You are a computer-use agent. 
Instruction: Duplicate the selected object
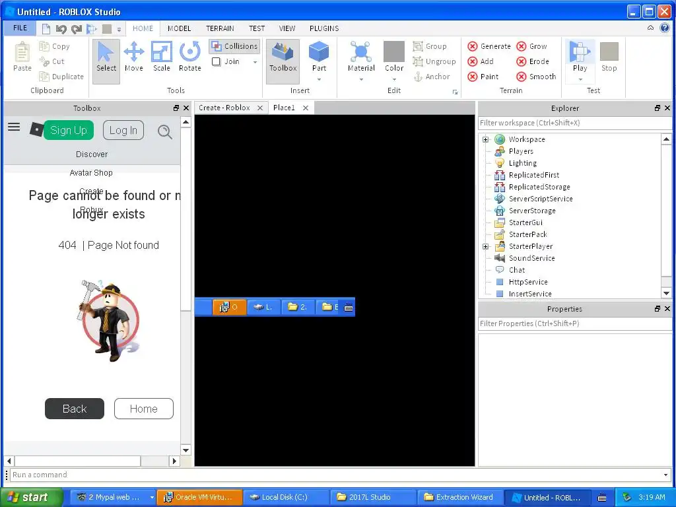[x=61, y=77]
